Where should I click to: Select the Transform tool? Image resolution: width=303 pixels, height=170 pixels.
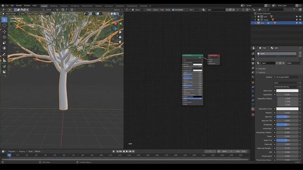pos(4,48)
